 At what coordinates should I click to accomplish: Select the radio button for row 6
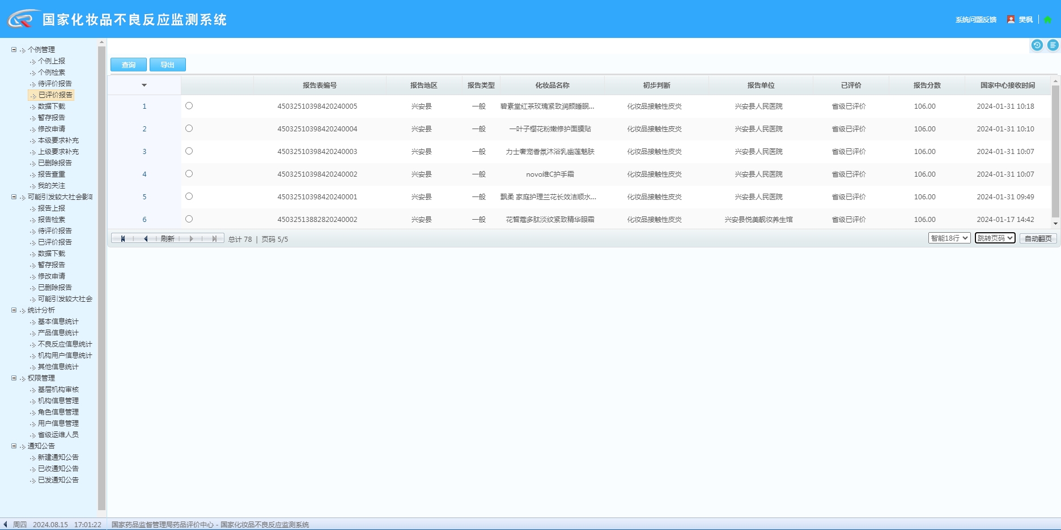[189, 219]
